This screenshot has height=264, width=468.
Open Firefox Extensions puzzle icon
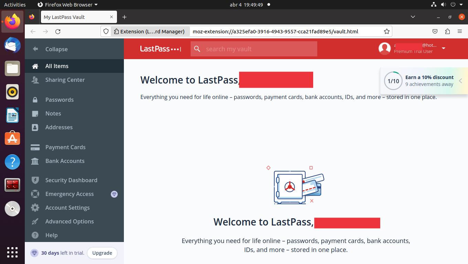click(x=447, y=31)
